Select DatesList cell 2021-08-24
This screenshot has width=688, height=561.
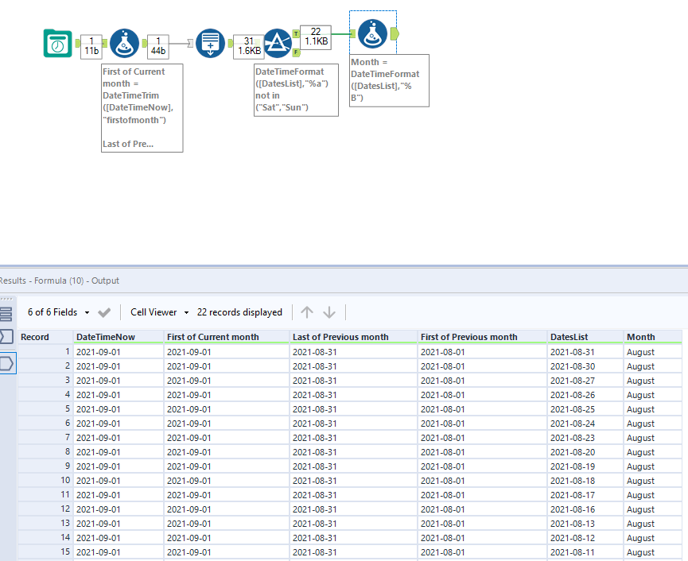click(x=585, y=424)
